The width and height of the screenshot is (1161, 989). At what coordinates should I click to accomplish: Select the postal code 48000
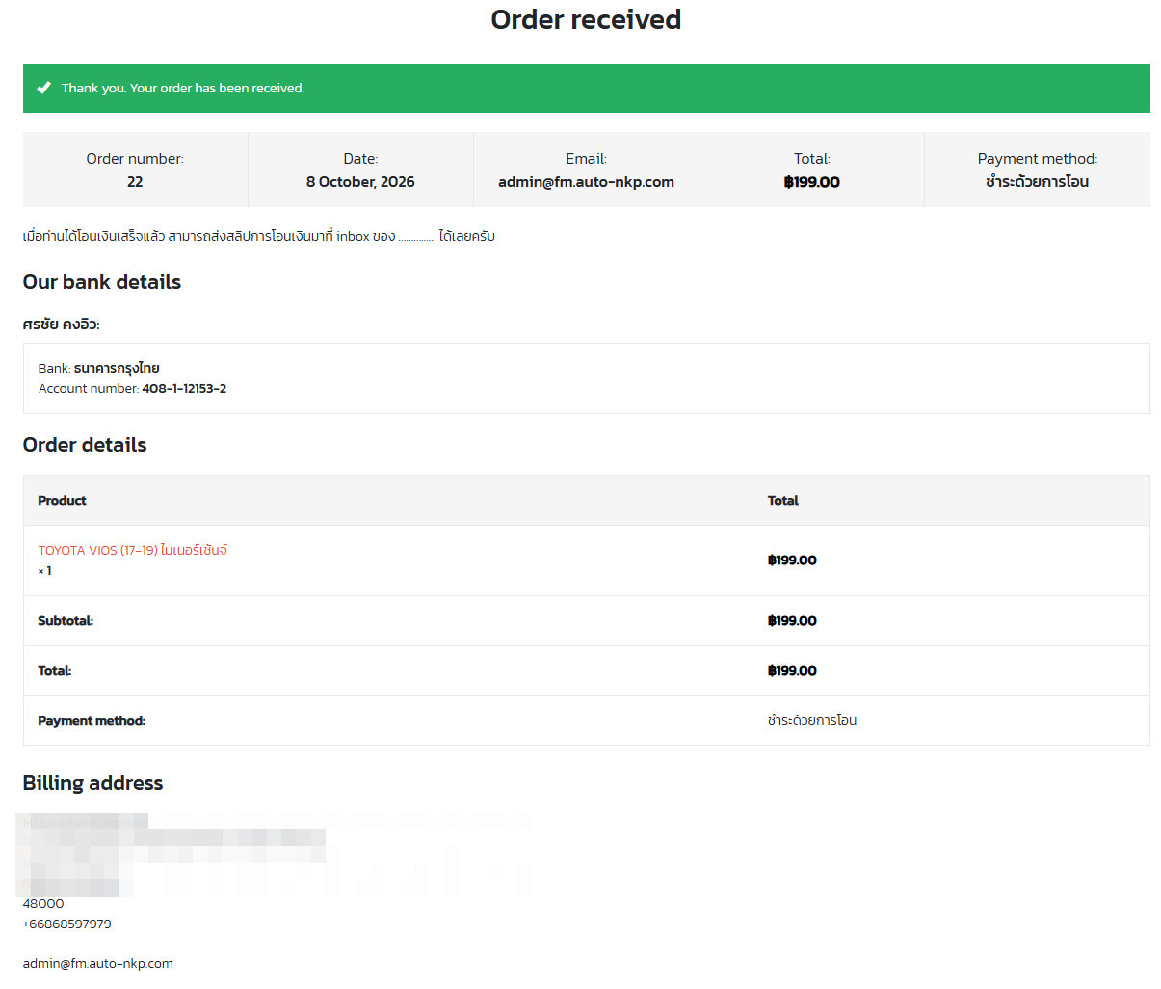[x=43, y=904]
